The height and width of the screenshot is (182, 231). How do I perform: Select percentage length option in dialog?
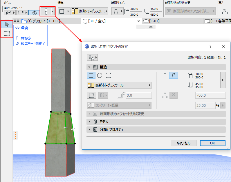[x=174, y=95]
